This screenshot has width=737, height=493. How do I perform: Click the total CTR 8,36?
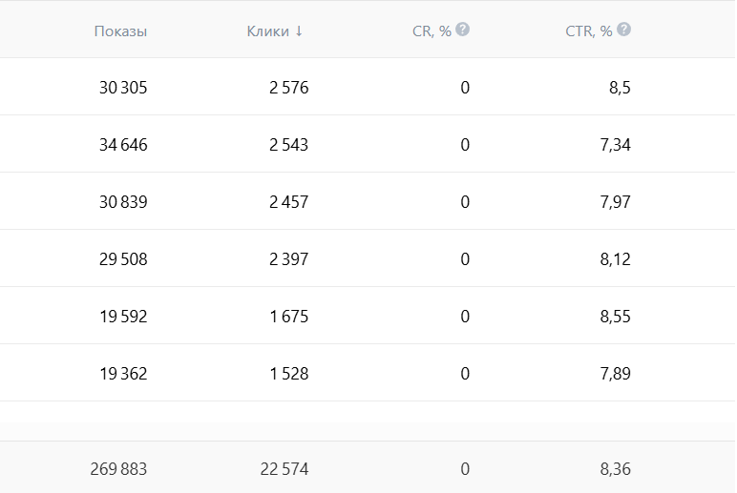(616, 469)
